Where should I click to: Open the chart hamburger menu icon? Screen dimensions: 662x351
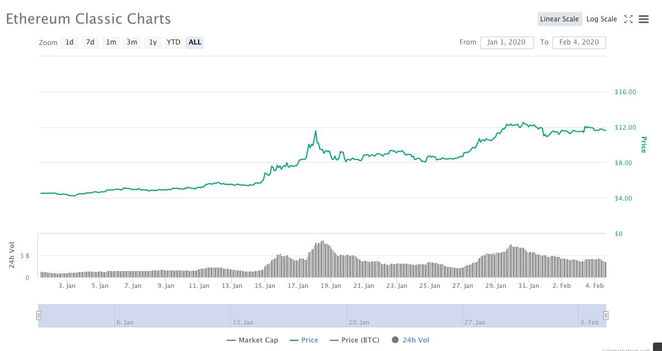[643, 19]
